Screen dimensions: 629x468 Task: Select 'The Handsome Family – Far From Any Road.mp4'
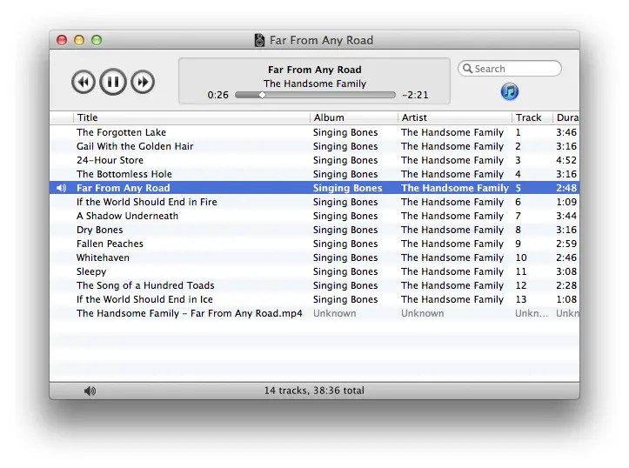315,313
